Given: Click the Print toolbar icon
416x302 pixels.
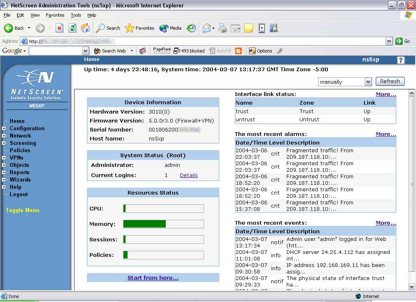Looking at the screenshot, I should 222,28.
